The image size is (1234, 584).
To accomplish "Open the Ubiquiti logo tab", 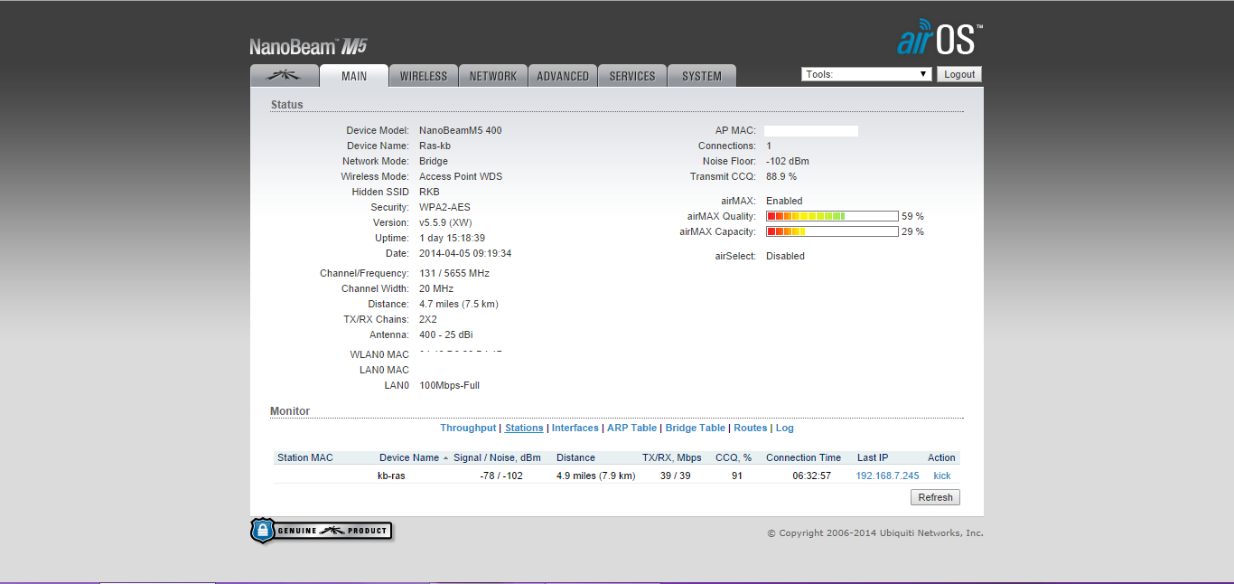I will tap(285, 76).
